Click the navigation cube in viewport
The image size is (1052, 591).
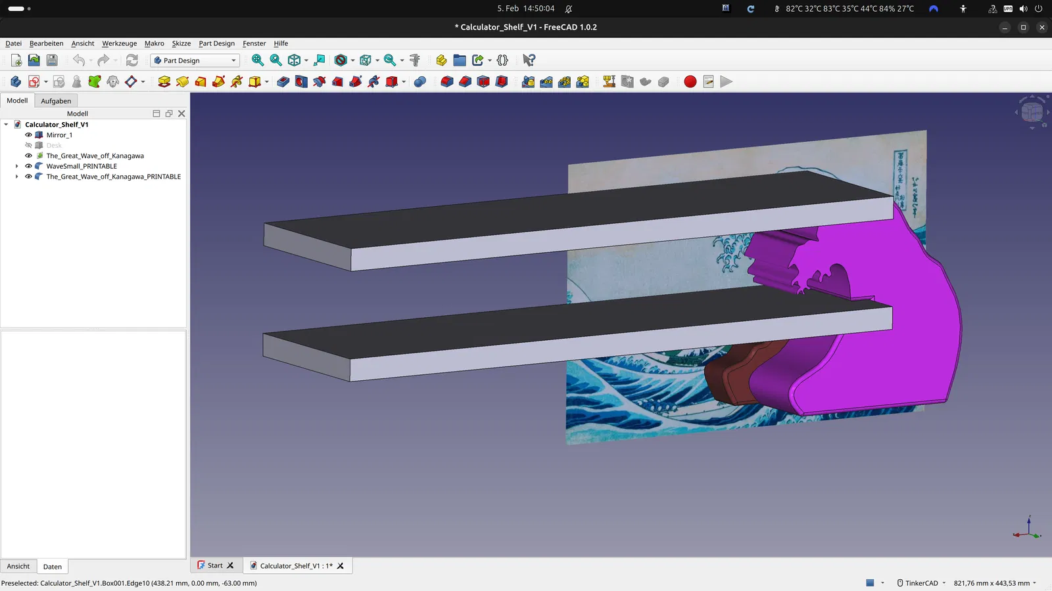coord(1032,112)
